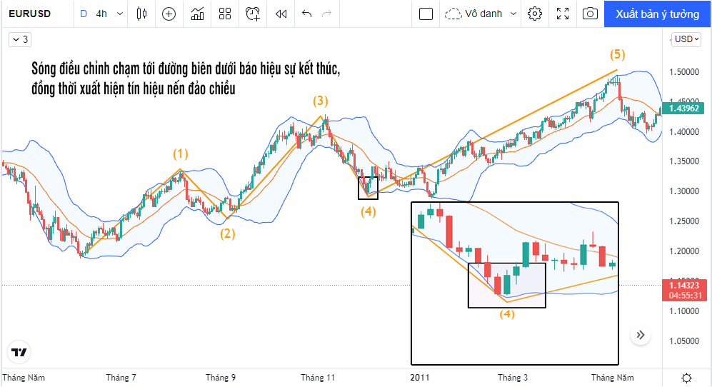Click Tháng 9 on the time axis
The width and height of the screenshot is (712, 387).
click(220, 378)
